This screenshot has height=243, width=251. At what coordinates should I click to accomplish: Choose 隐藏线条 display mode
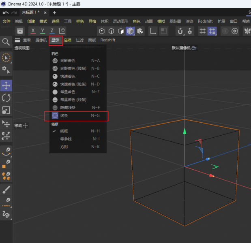pos(78,108)
